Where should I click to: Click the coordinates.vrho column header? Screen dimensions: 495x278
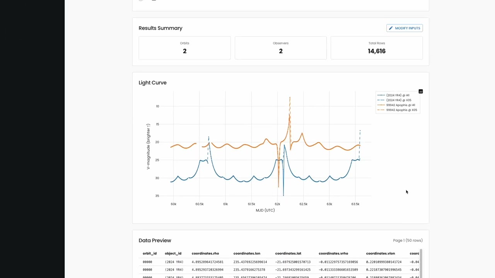tap(333, 253)
